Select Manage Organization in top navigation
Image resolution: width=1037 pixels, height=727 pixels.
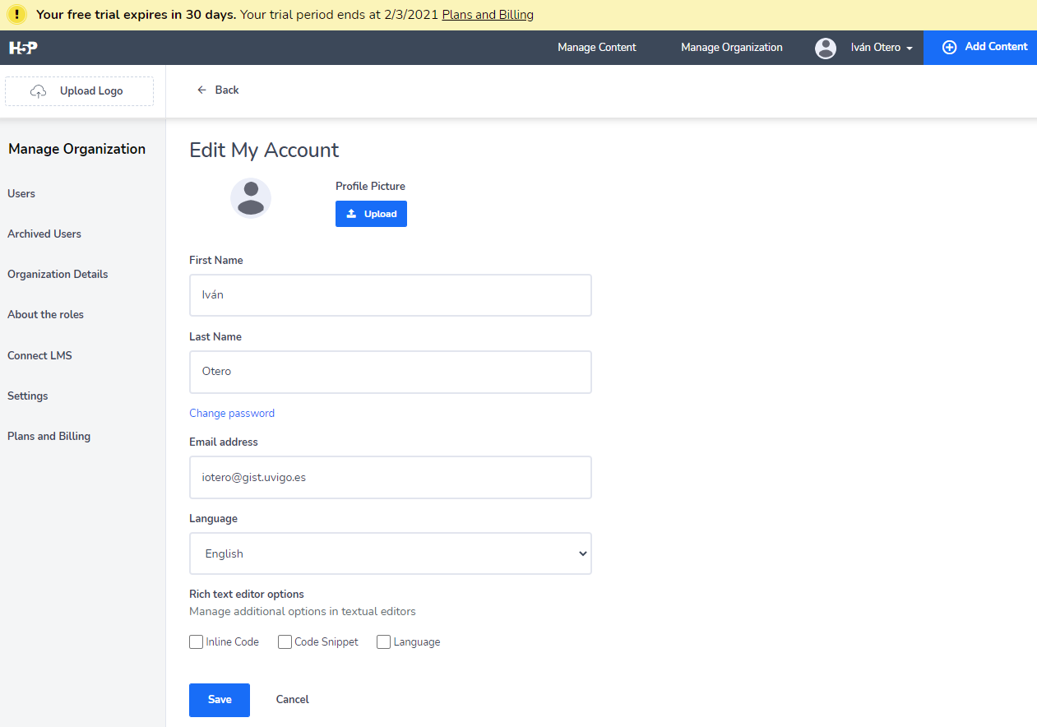coord(731,48)
